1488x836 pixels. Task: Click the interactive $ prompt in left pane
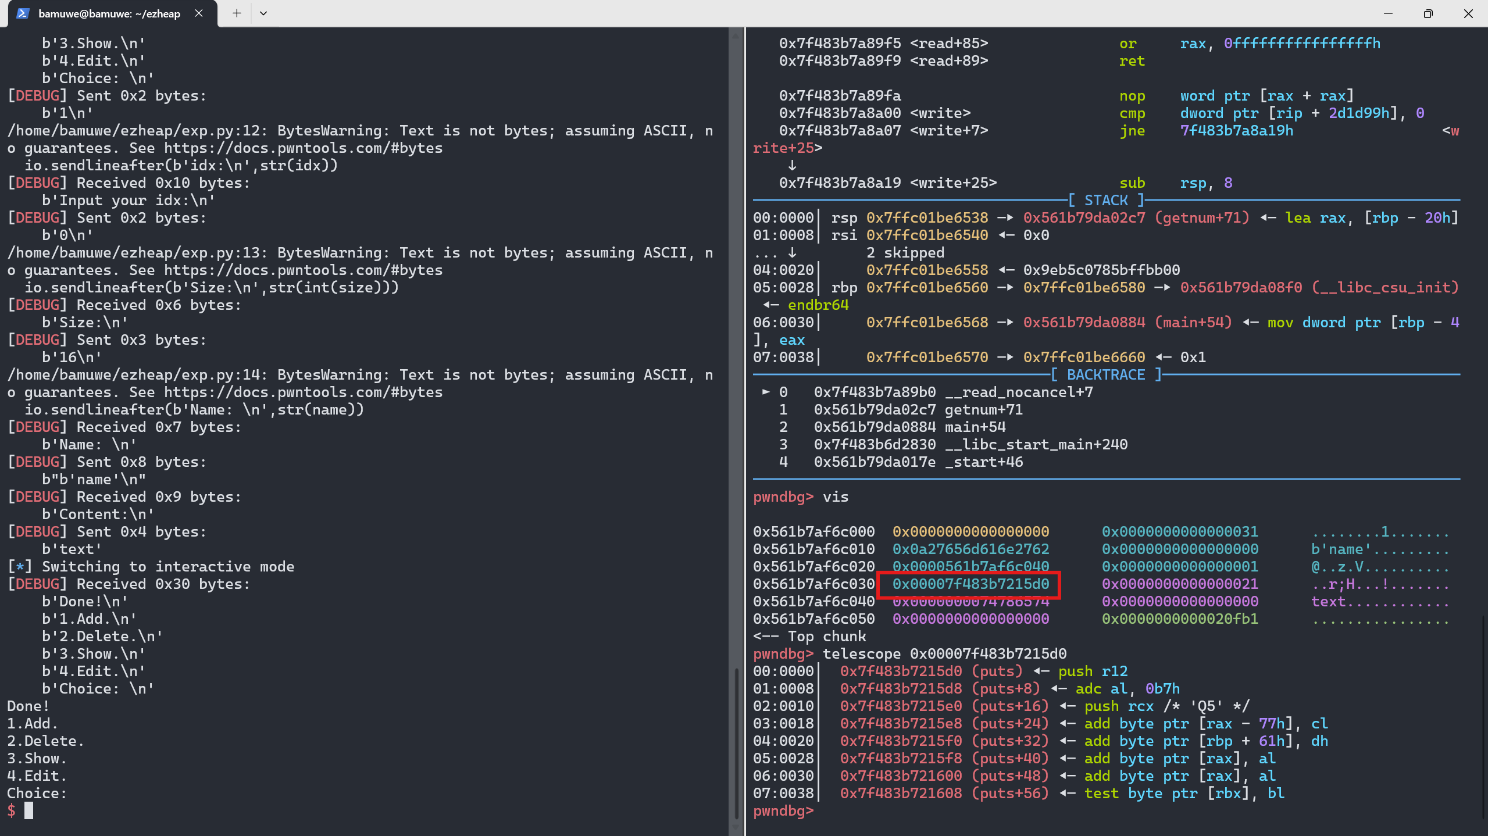pos(12,811)
